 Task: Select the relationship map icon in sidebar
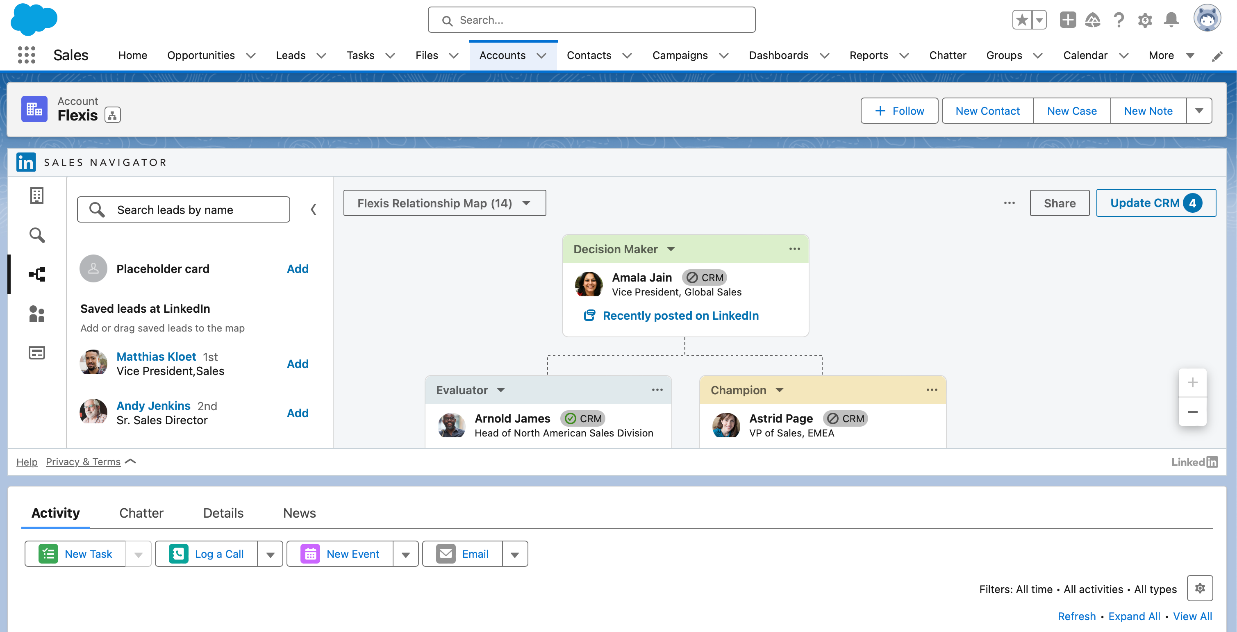(x=37, y=274)
